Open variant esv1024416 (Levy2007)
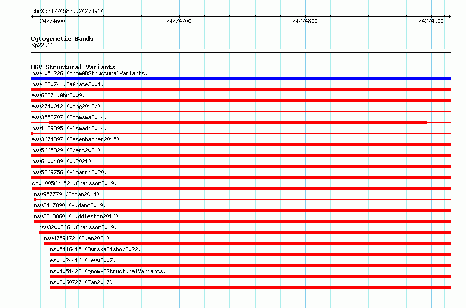The image size is (466, 308). coord(83,260)
